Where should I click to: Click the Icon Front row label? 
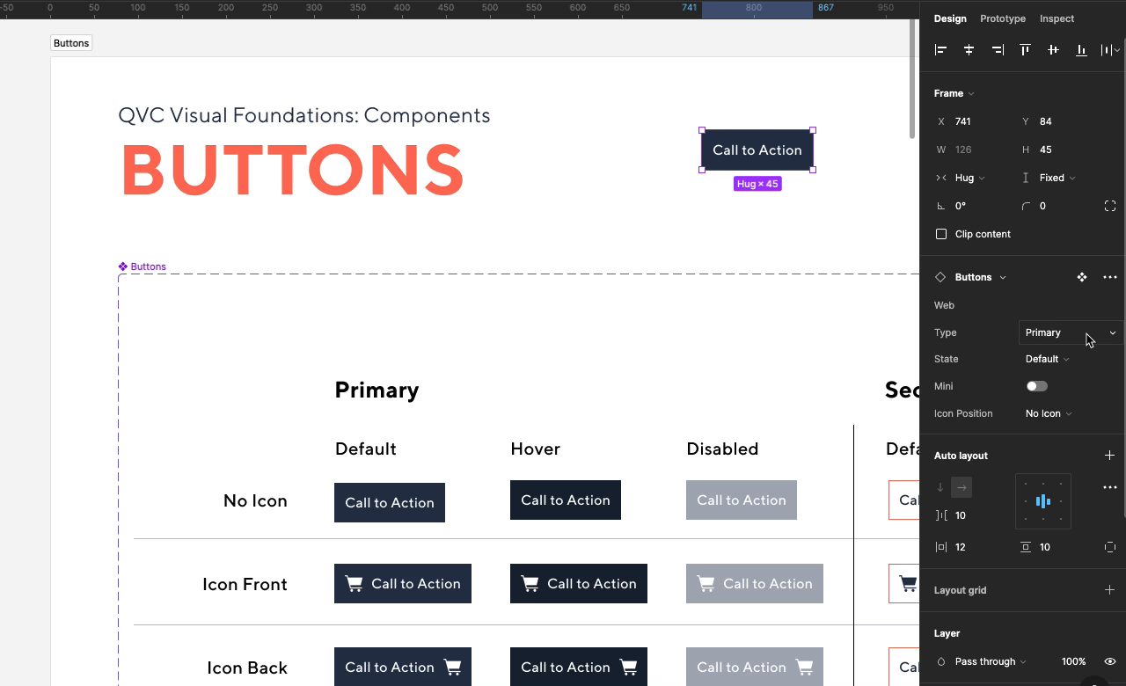pyautogui.click(x=245, y=584)
